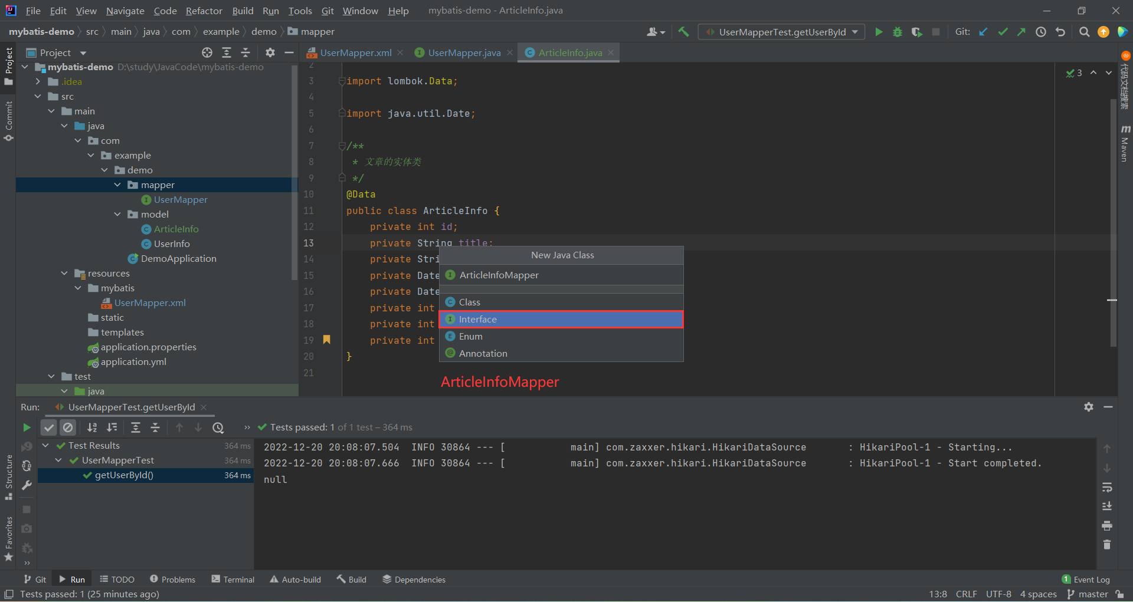
Task: Sort tests by duration in Run toolbar
Action: 112,427
